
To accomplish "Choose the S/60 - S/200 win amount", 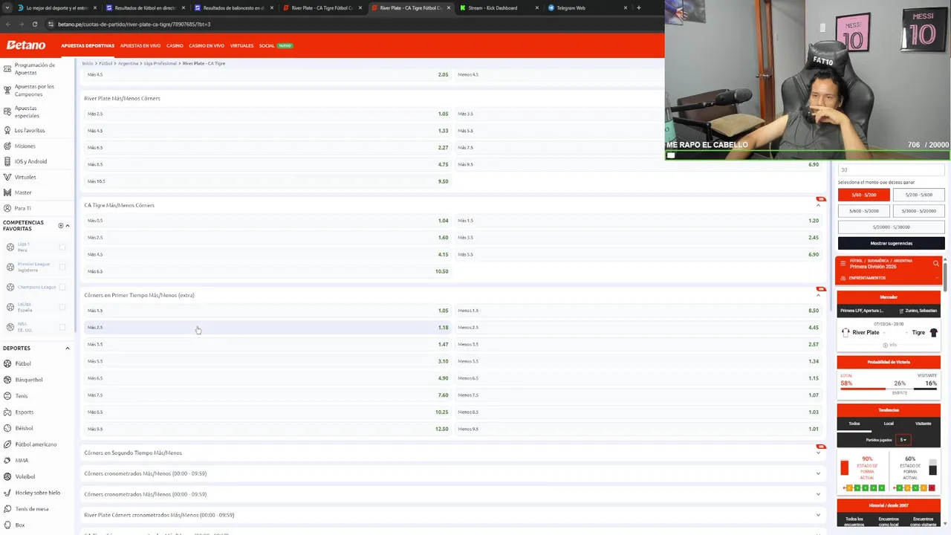I will point(864,195).
